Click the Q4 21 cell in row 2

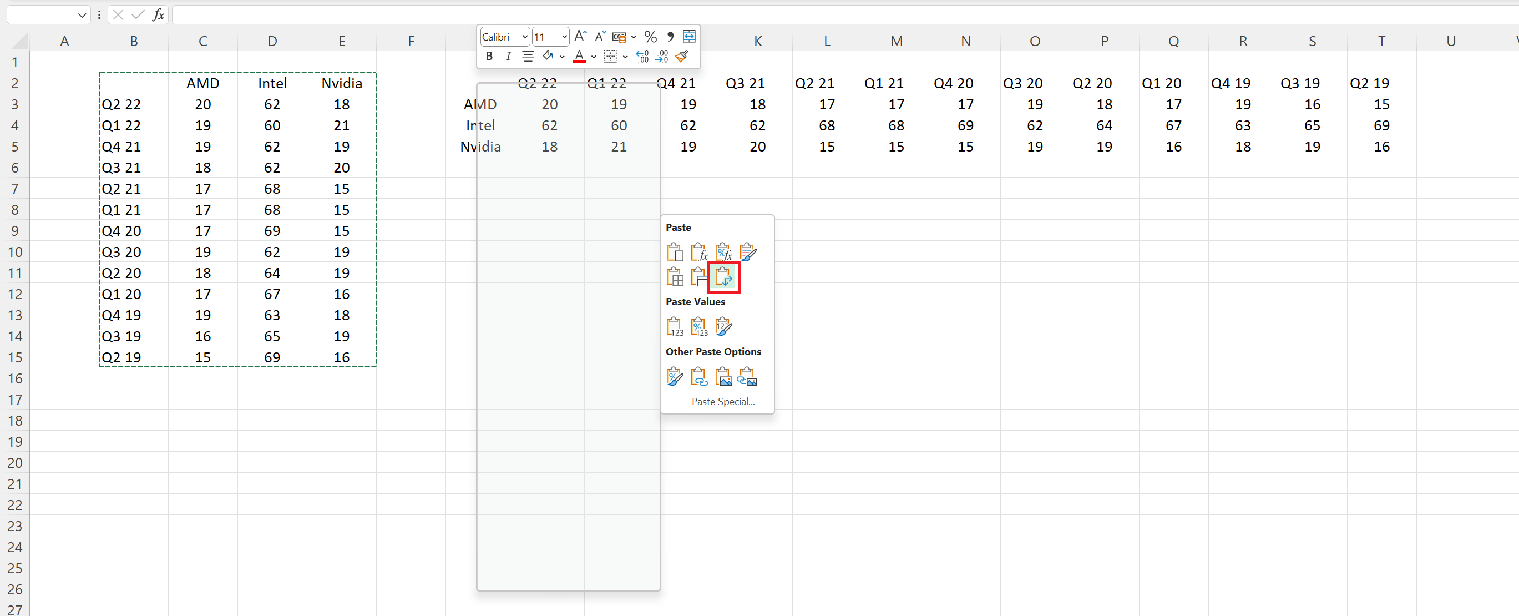[688, 83]
